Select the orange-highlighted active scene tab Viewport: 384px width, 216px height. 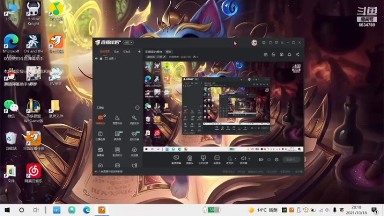coord(105,52)
